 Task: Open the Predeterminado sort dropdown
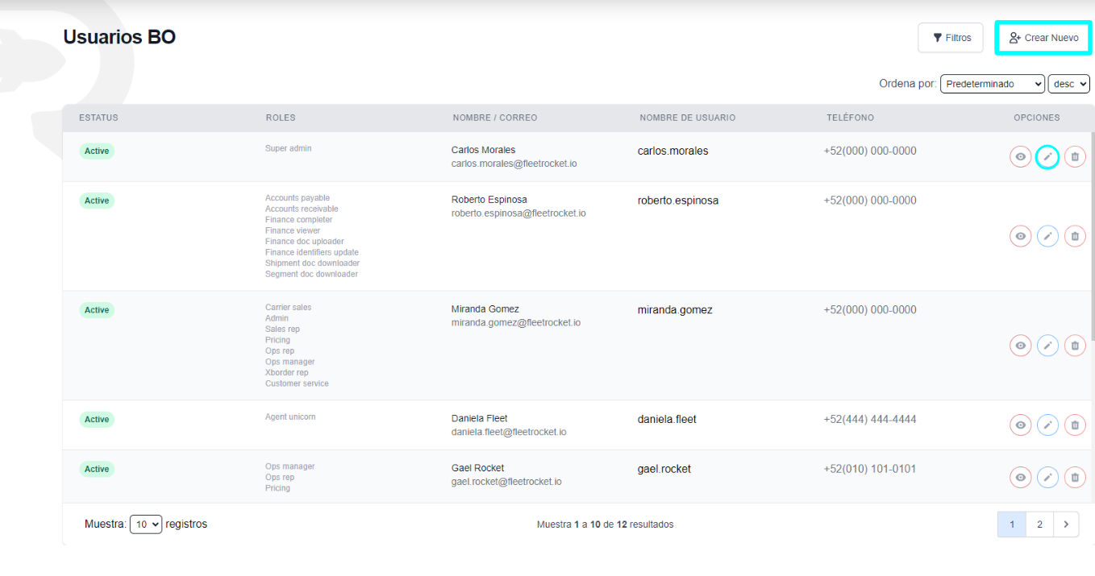(x=992, y=83)
